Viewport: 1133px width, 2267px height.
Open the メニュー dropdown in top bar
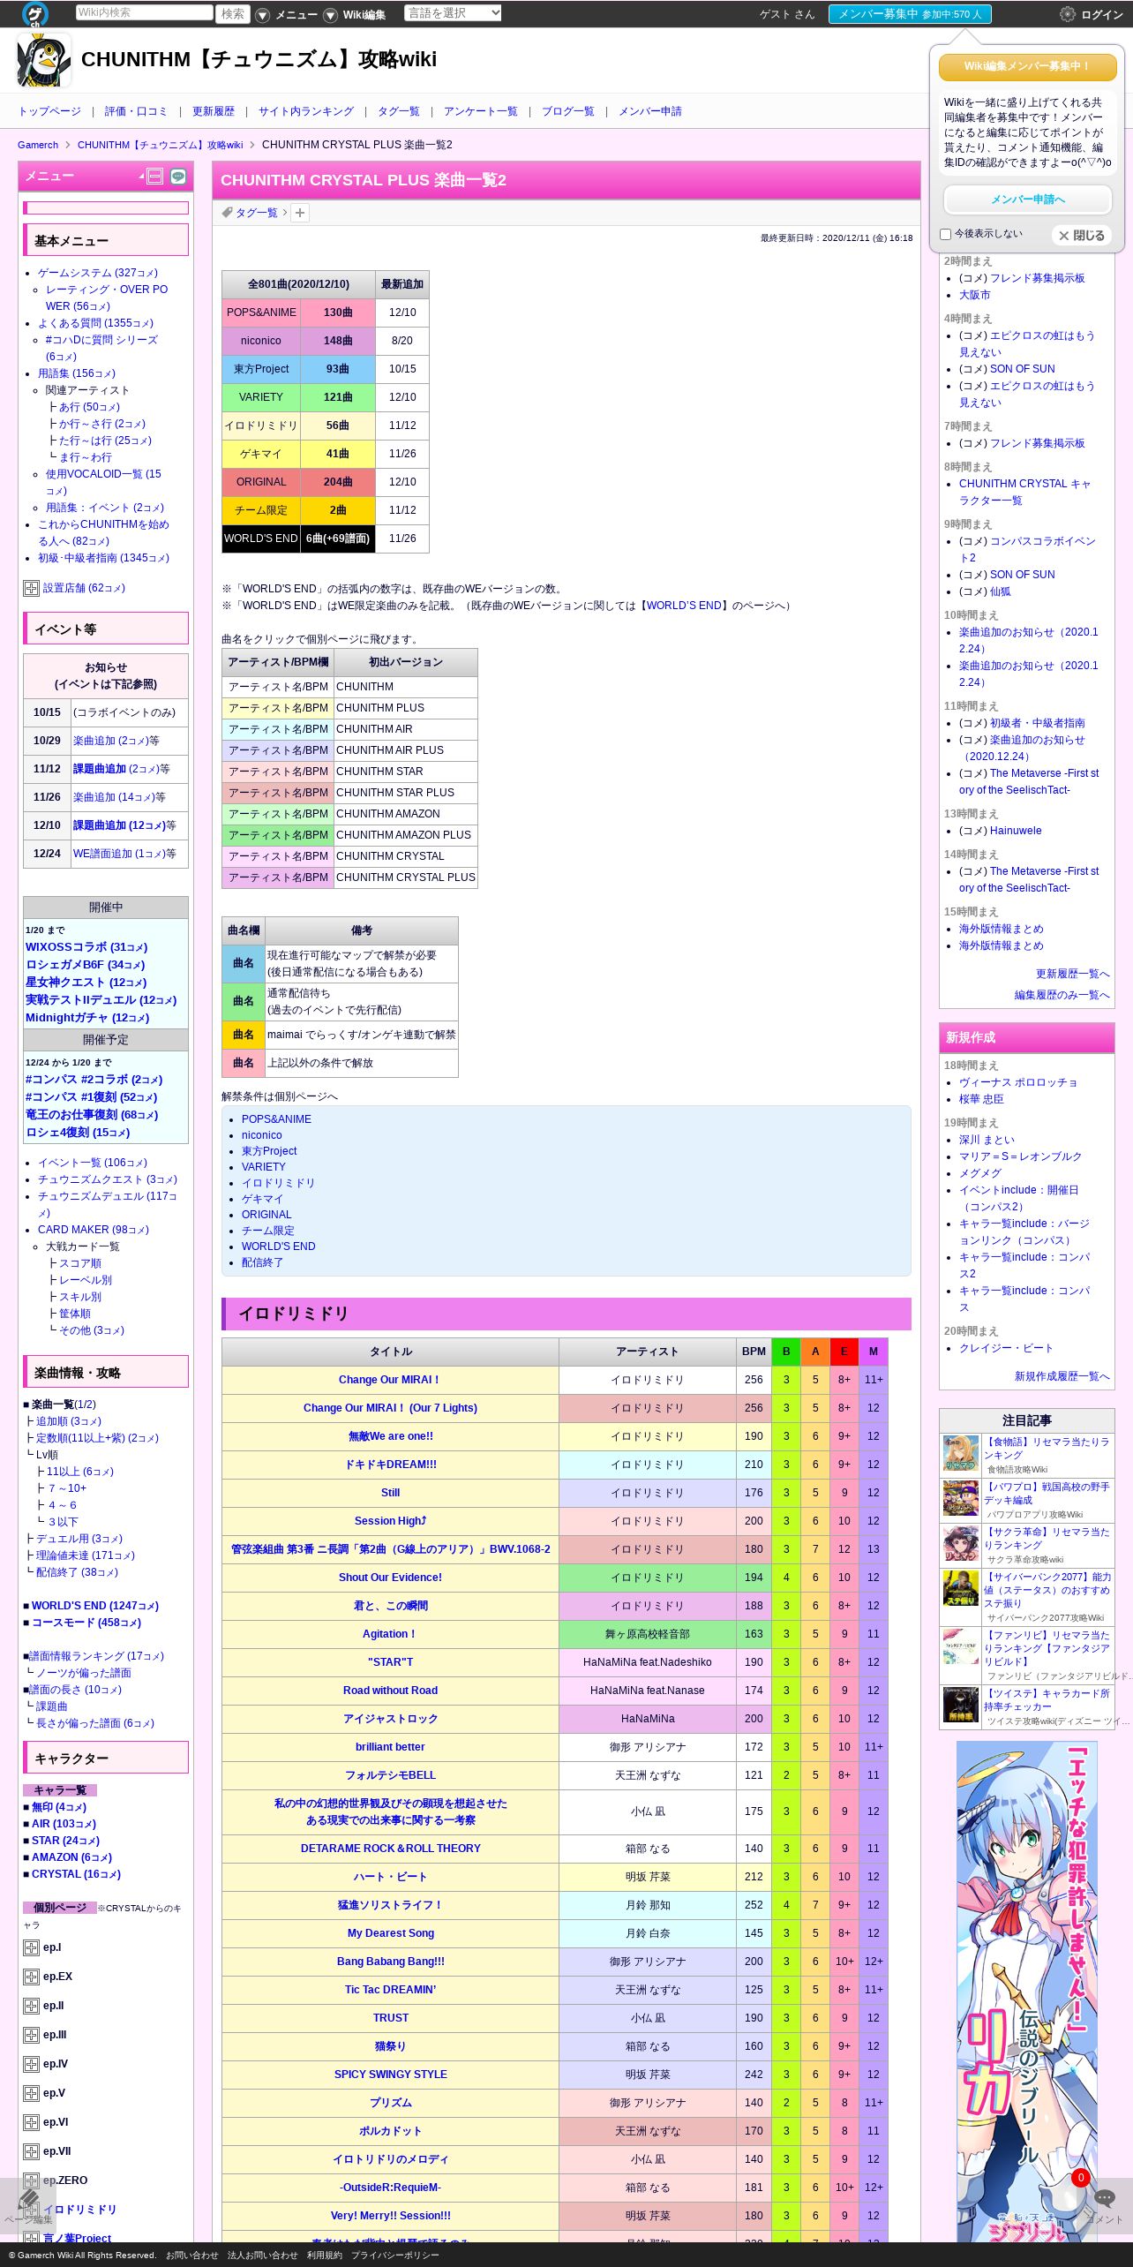point(287,15)
